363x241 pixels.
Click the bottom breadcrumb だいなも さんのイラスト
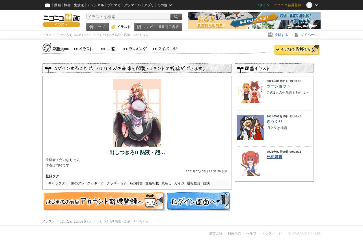click(76, 221)
